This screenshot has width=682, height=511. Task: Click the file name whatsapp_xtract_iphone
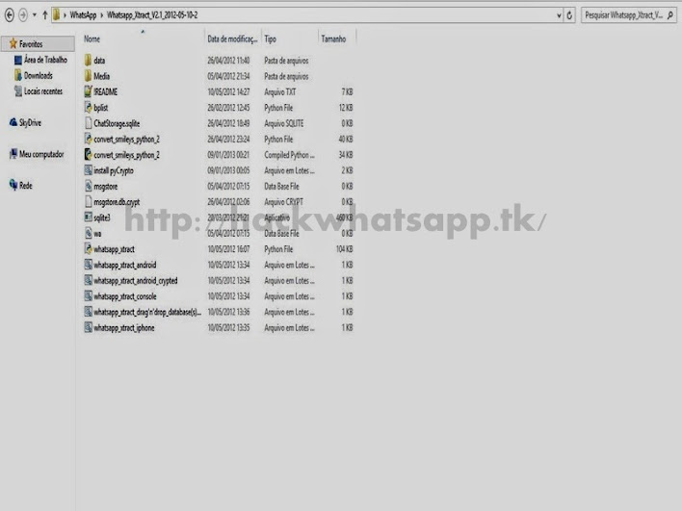[x=124, y=328]
